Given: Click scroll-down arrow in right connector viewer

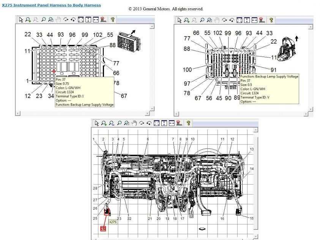Looking at the screenshot, I should 311,109.
